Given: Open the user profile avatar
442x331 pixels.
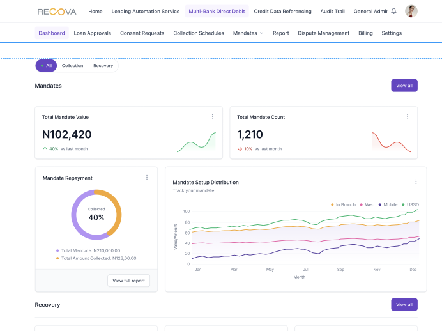Looking at the screenshot, I should 411,12.
